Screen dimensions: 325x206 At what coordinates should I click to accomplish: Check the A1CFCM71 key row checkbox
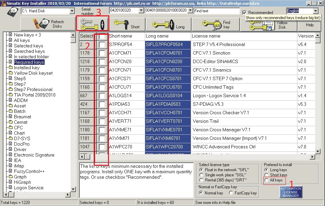[102, 53]
